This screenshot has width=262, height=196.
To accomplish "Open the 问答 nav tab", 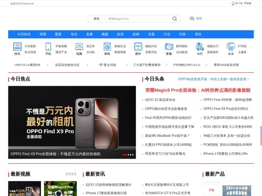I will coord(183,34).
